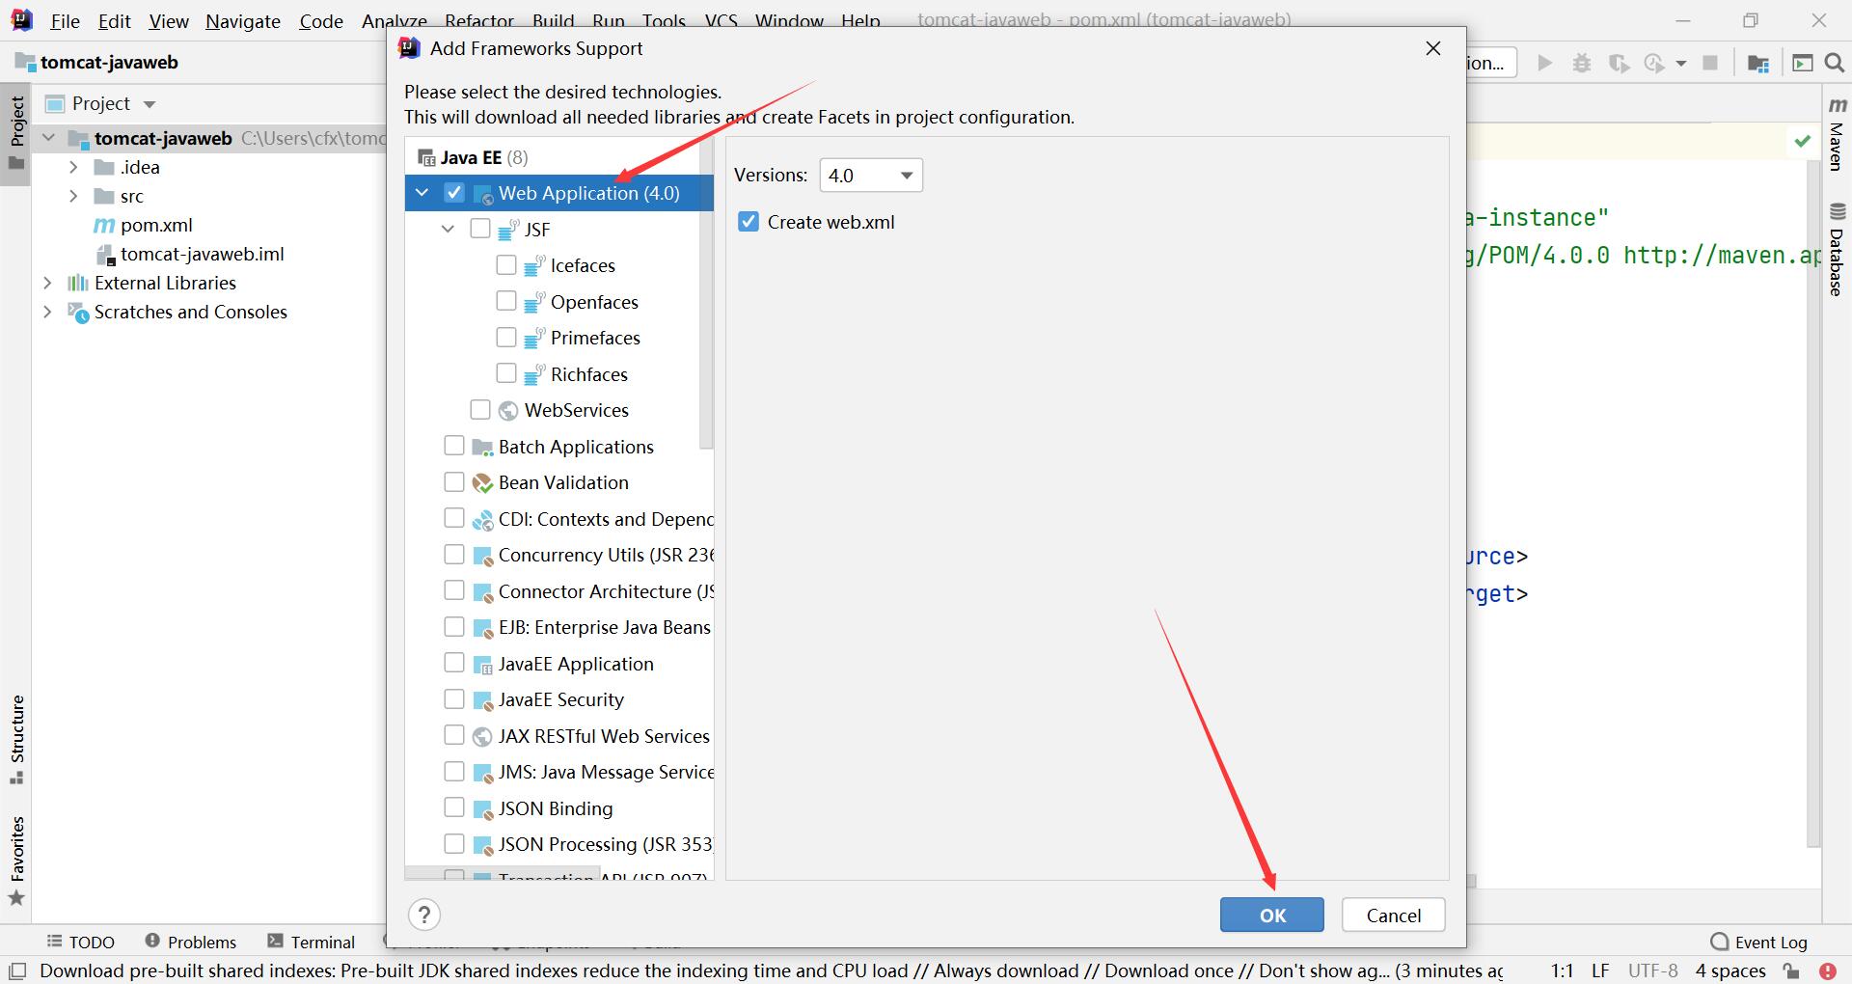This screenshot has height=984, width=1852.
Task: Open Project Structure icon in toolbar
Action: pos(1758,63)
